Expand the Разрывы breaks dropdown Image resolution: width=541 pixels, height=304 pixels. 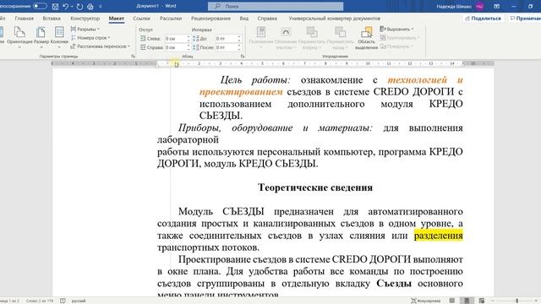coord(85,30)
